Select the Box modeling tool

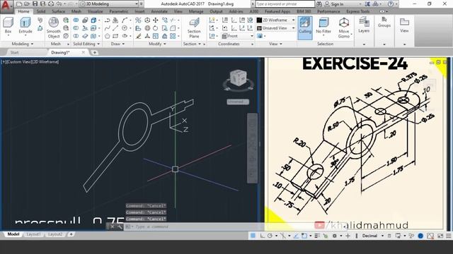pos(8,25)
